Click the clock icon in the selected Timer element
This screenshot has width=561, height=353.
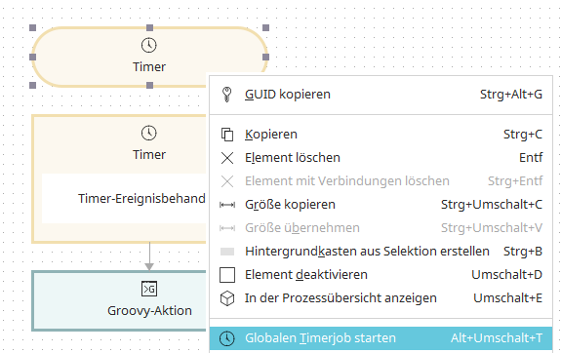tap(149, 46)
